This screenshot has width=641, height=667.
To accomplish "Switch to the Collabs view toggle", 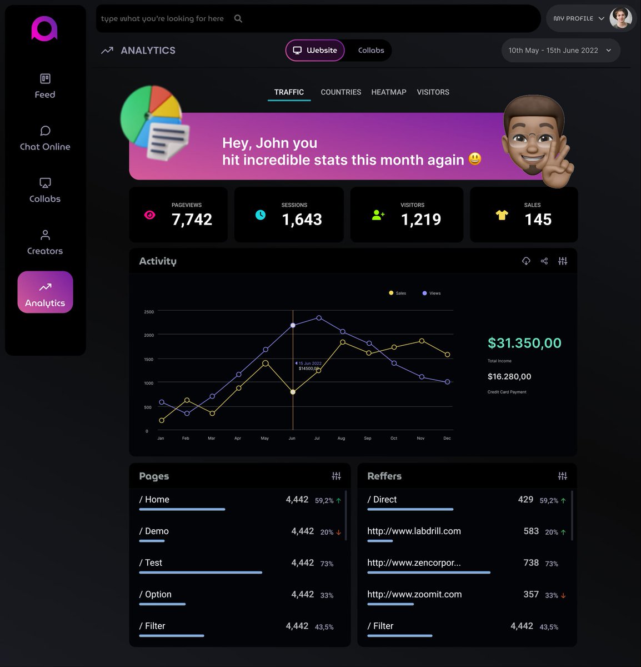I will [x=371, y=51].
